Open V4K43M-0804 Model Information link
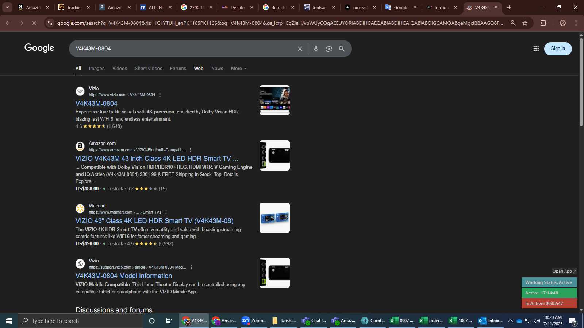The height and width of the screenshot is (328, 584). [x=124, y=276]
